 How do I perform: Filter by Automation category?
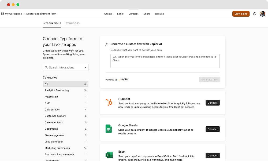coord(65,97)
